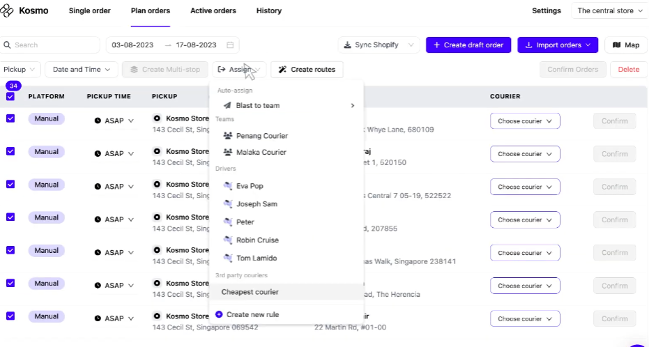Click the Malaka Courier team icon

tap(228, 152)
